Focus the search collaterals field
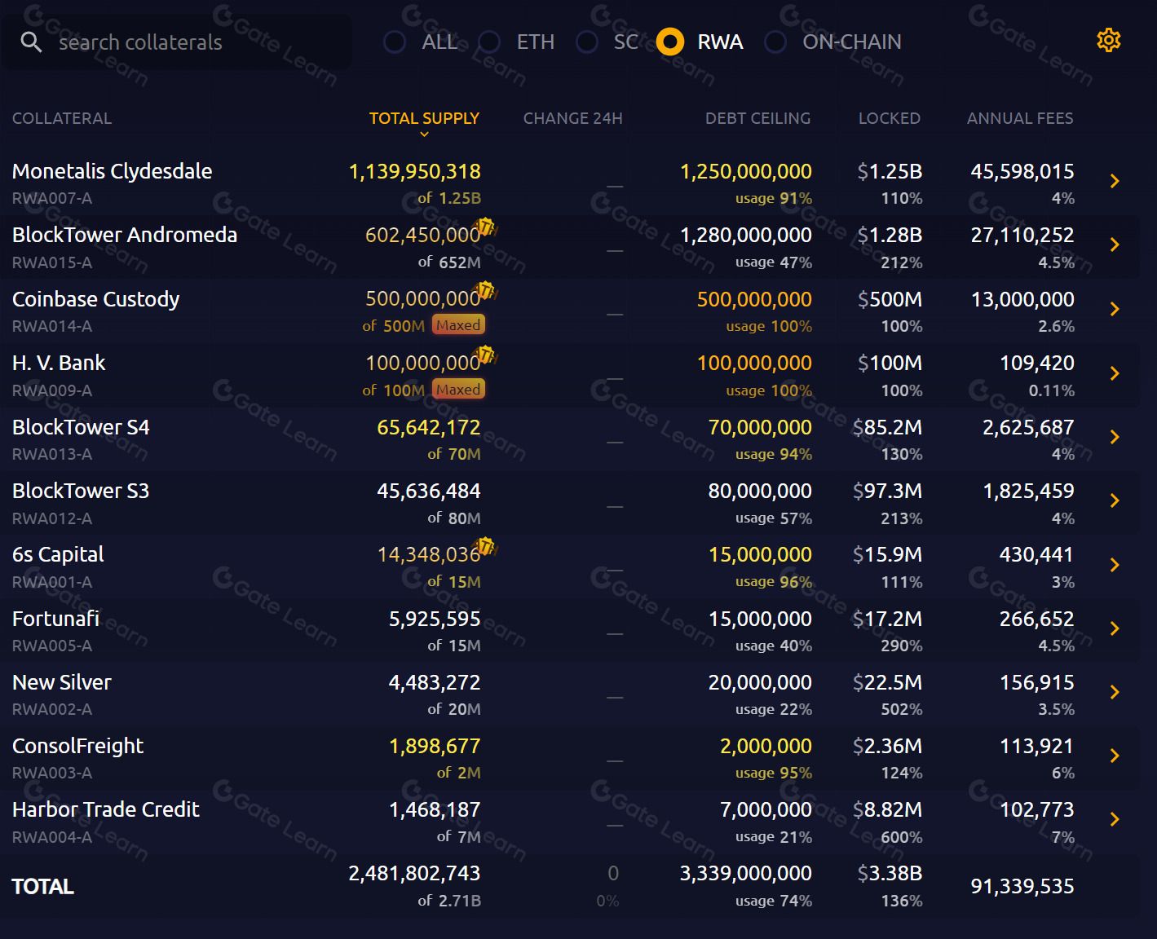 tap(178, 42)
